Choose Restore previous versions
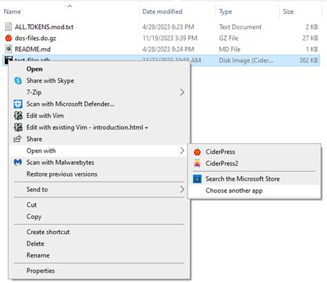 (99, 174)
